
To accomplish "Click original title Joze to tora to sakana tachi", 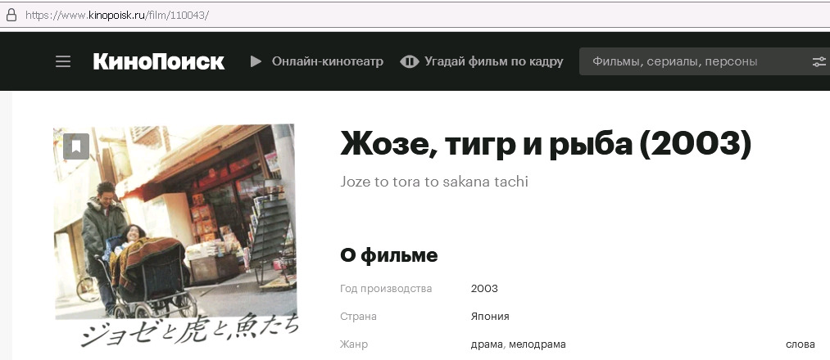I will click(433, 182).
